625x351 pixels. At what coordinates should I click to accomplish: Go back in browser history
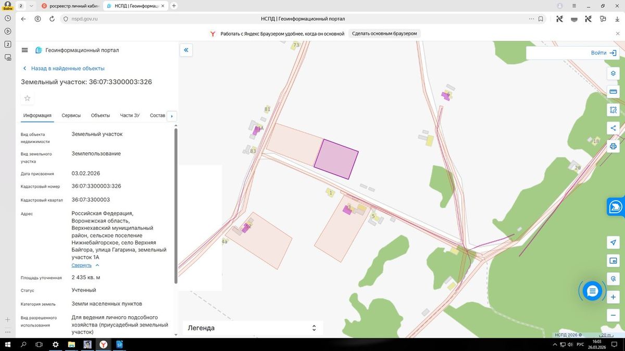pyautogui.click(x=23, y=19)
